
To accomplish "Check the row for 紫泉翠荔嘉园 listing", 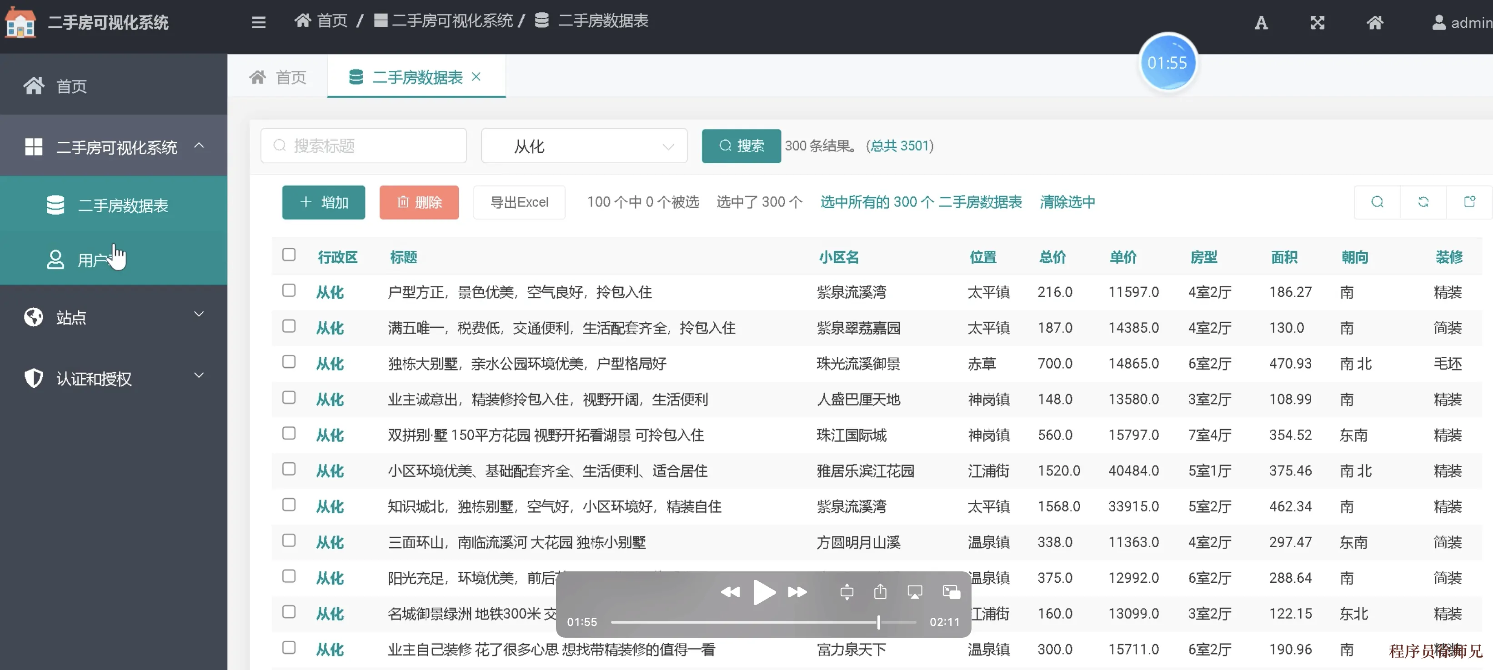I will pos(289,326).
